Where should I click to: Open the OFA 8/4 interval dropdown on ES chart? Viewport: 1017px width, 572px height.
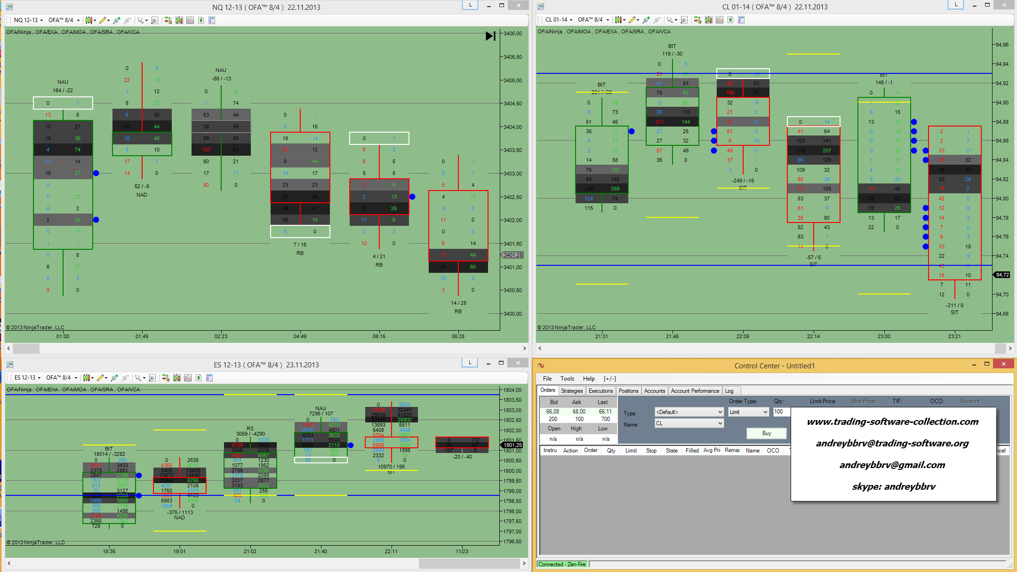pos(62,378)
